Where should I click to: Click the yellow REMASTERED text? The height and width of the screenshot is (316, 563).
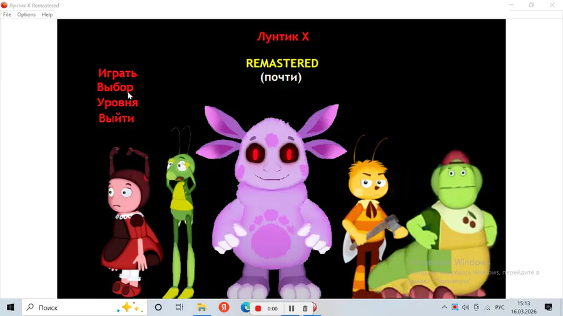click(x=282, y=64)
